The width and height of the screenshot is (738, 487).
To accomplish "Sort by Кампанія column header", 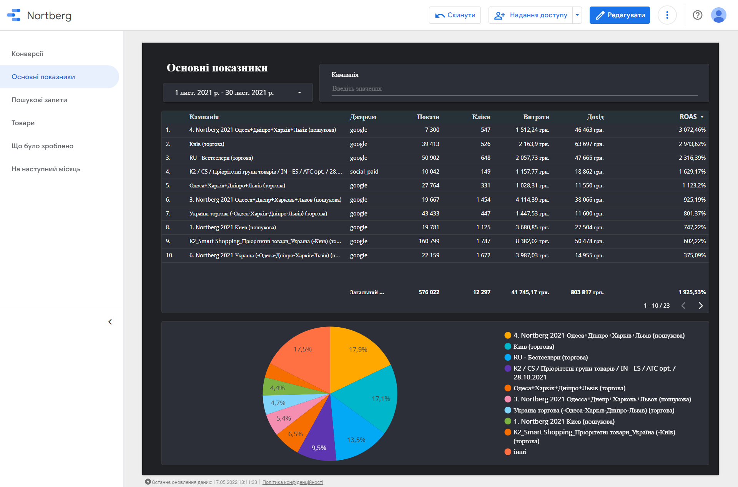I will coord(204,117).
